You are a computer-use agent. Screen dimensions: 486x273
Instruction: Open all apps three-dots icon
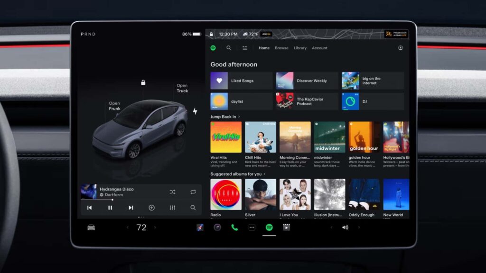click(x=252, y=227)
